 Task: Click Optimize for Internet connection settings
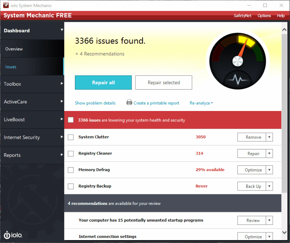pyautogui.click(x=252, y=236)
